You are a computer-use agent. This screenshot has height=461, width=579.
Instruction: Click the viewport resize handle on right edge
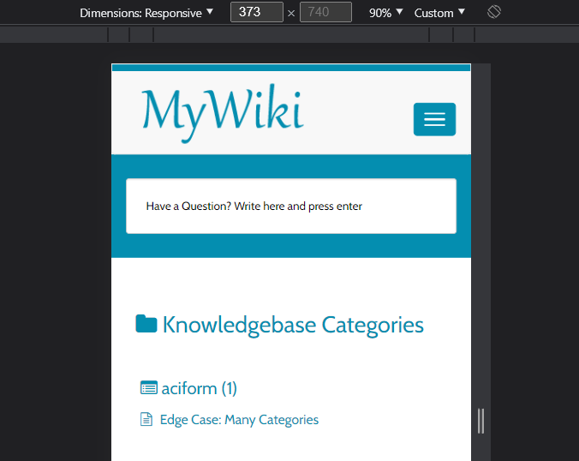pyautogui.click(x=481, y=421)
